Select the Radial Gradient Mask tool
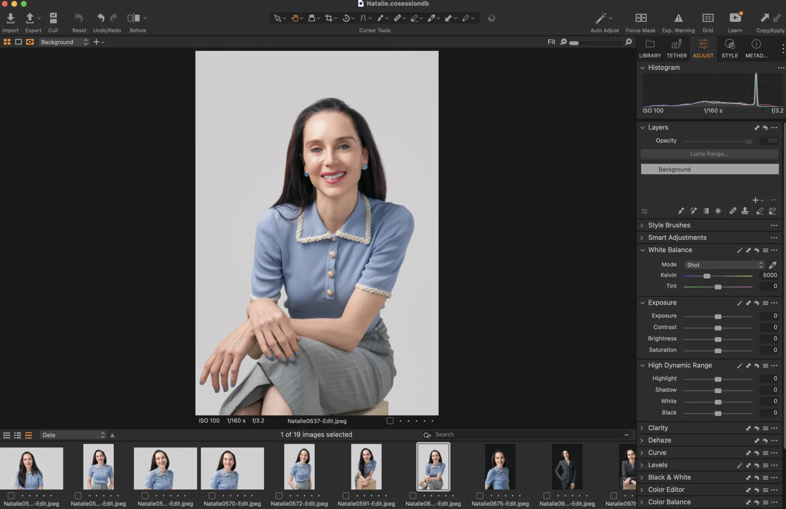Screen dimensions: 786x509 [x=718, y=211]
